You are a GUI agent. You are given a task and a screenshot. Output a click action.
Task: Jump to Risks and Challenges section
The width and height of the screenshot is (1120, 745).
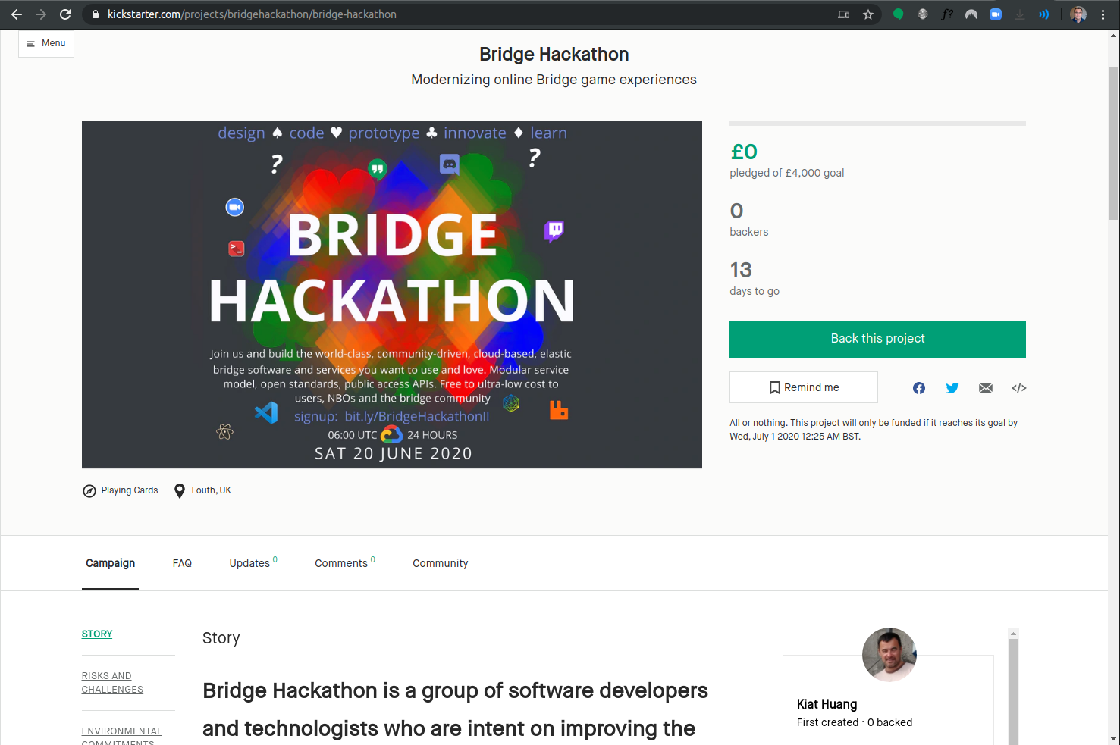(112, 682)
